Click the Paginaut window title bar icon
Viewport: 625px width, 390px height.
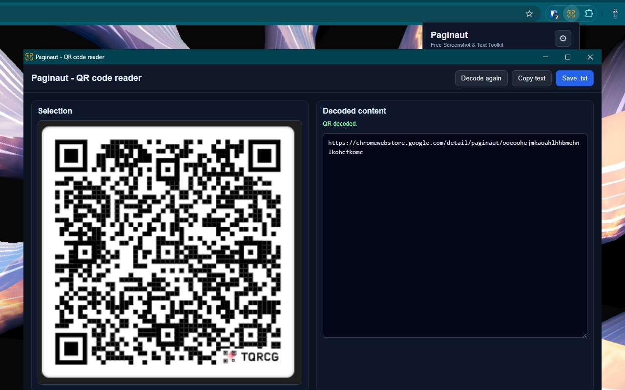point(29,57)
